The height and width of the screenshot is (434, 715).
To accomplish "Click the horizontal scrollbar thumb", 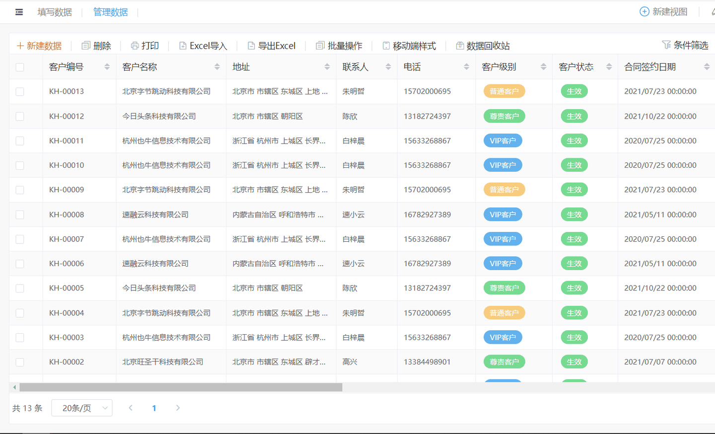I will point(181,387).
